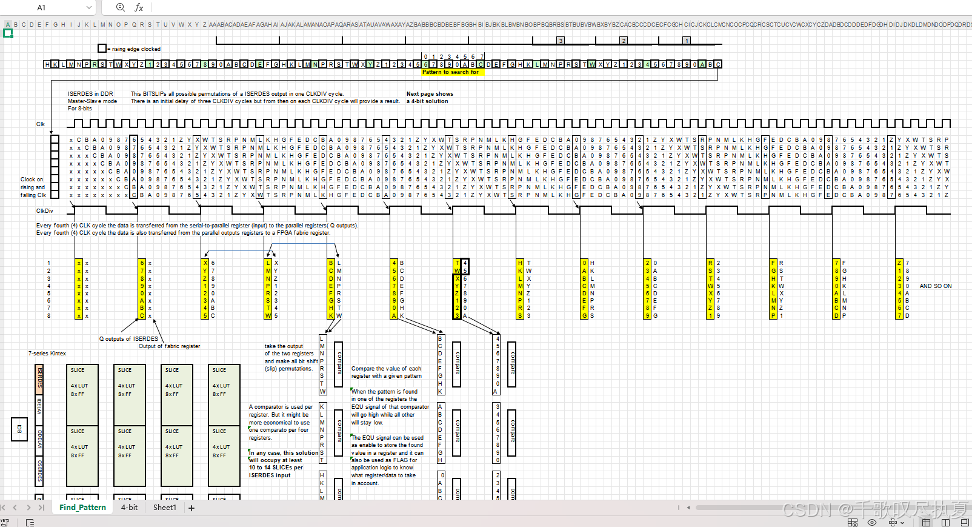This screenshot has height=527, width=972.
Task: Select column D header
Action: click(x=32, y=24)
